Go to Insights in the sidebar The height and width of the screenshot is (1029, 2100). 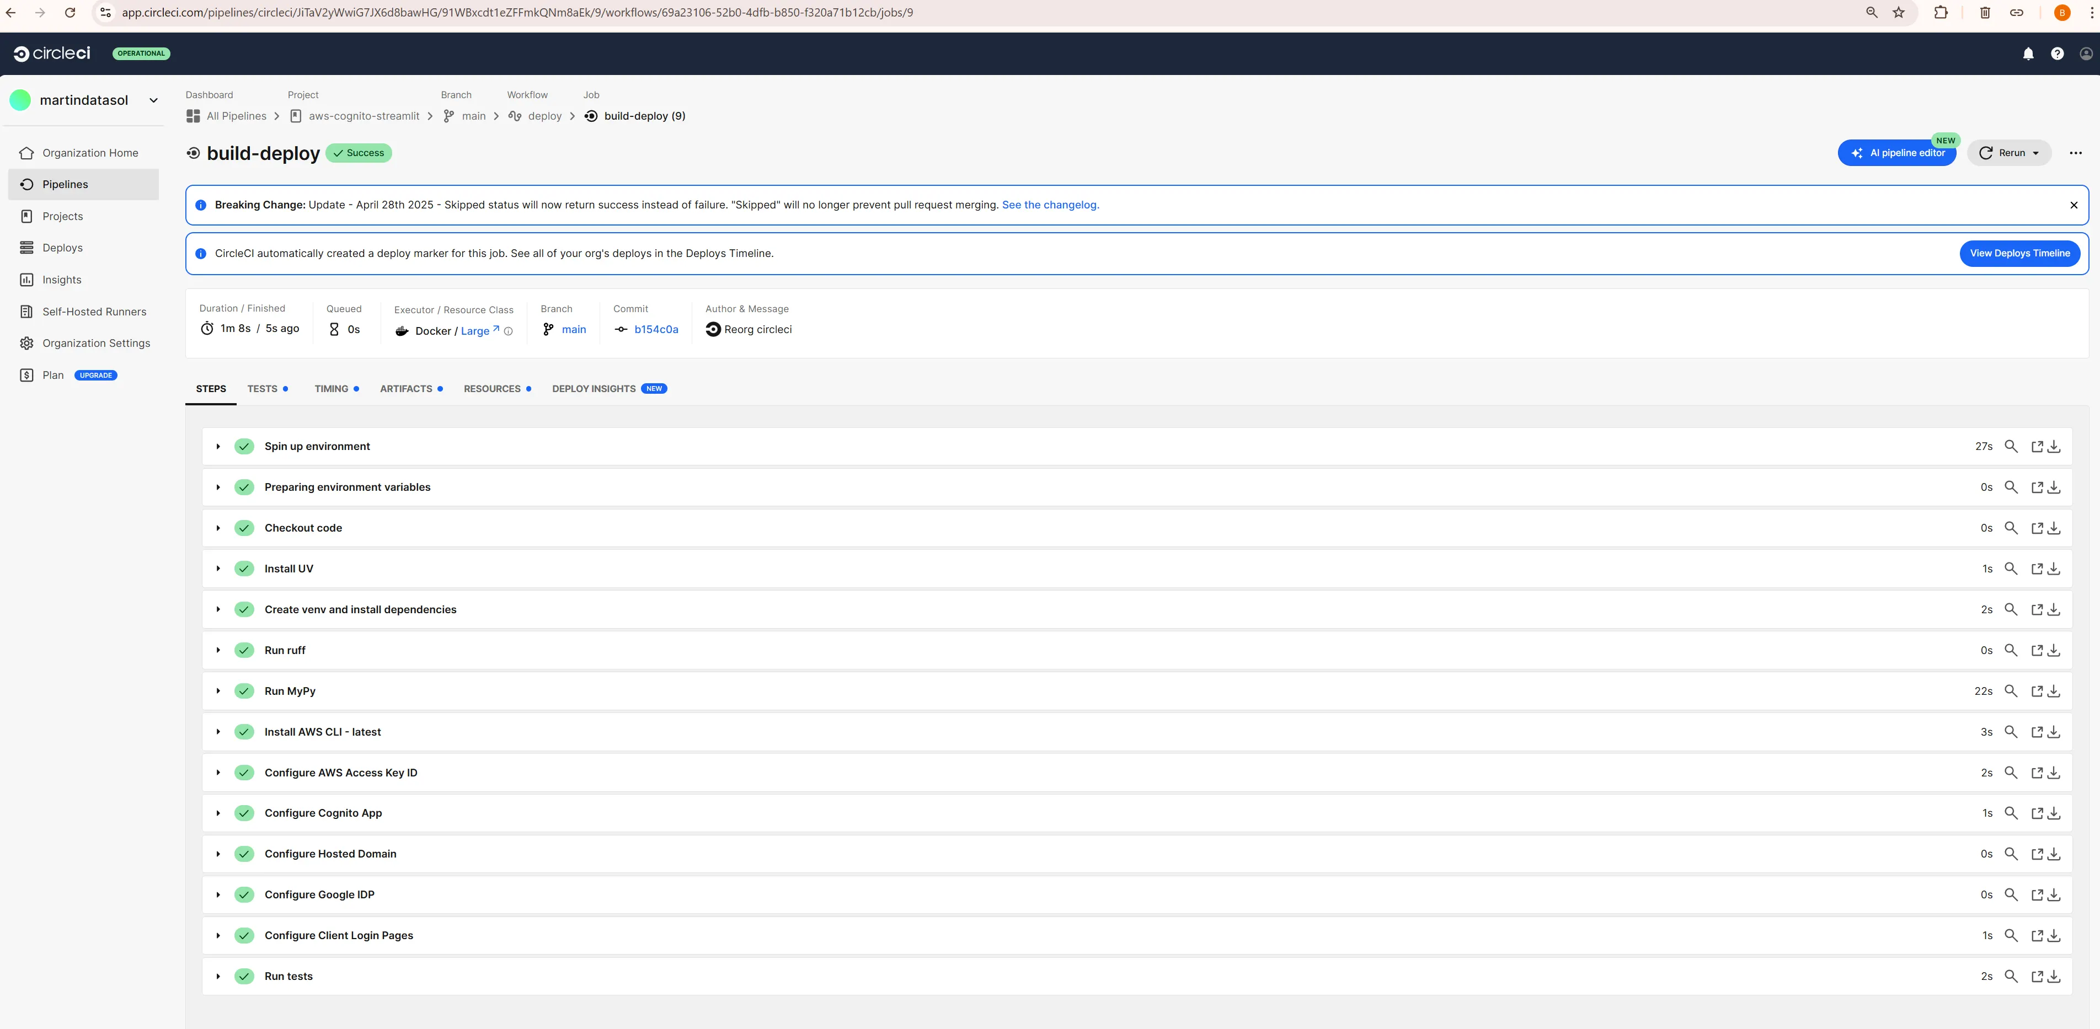(61, 280)
